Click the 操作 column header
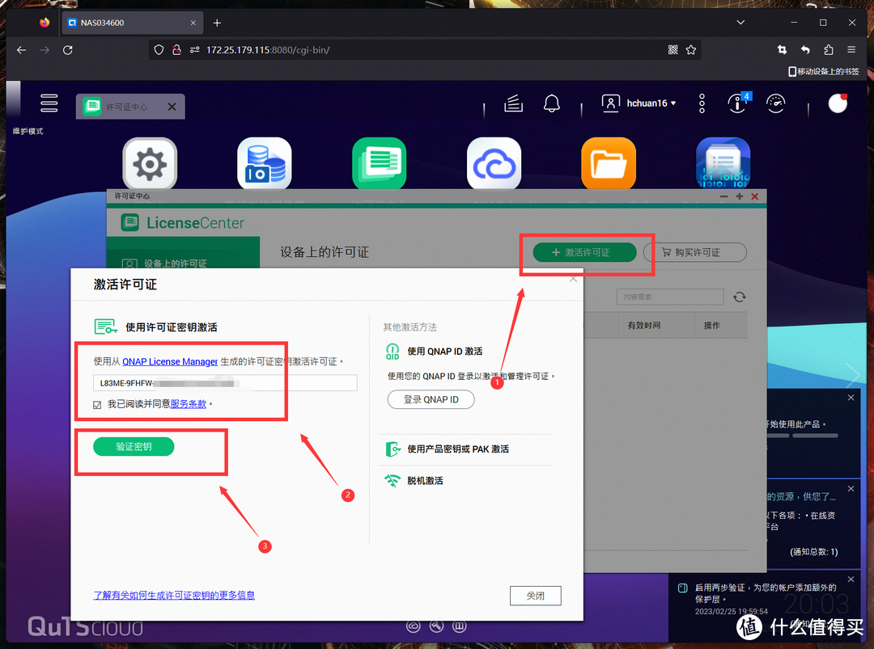 point(712,326)
